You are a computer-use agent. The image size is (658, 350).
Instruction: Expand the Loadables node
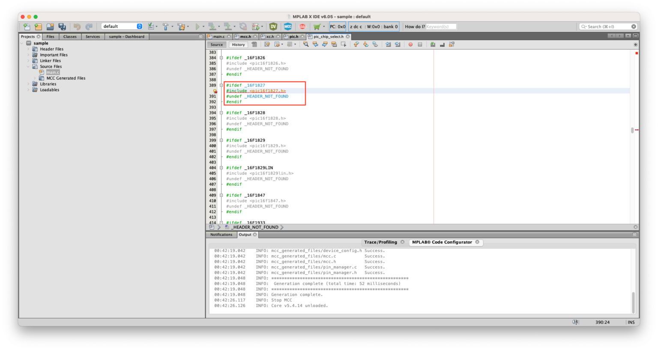pyautogui.click(x=29, y=90)
